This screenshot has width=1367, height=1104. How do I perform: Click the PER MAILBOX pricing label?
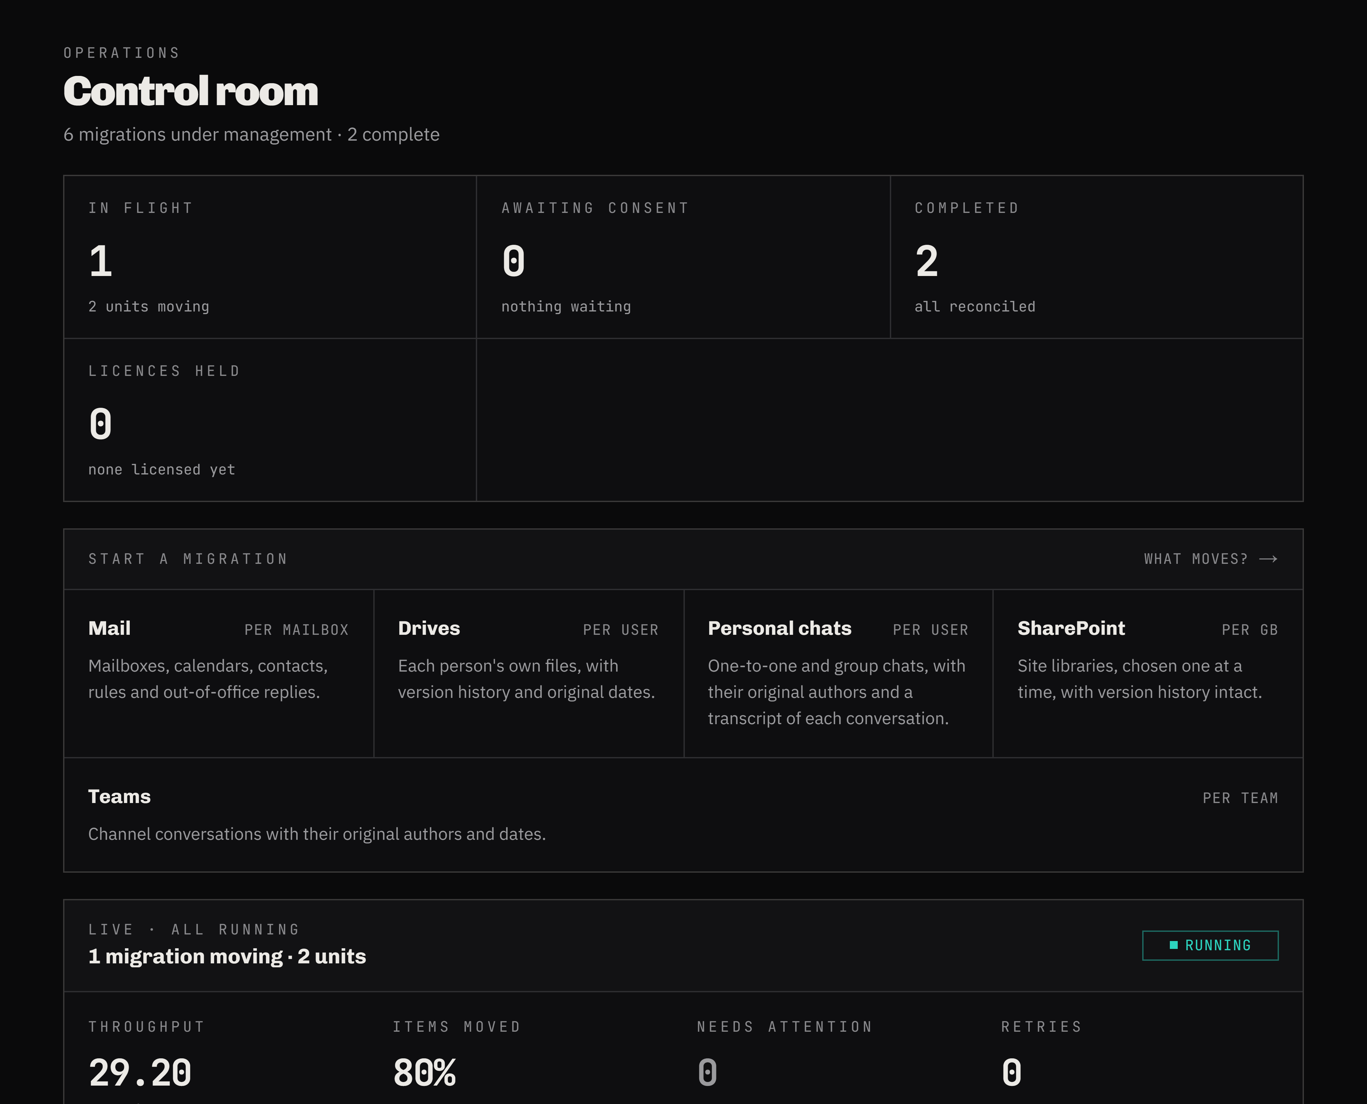[x=296, y=630]
